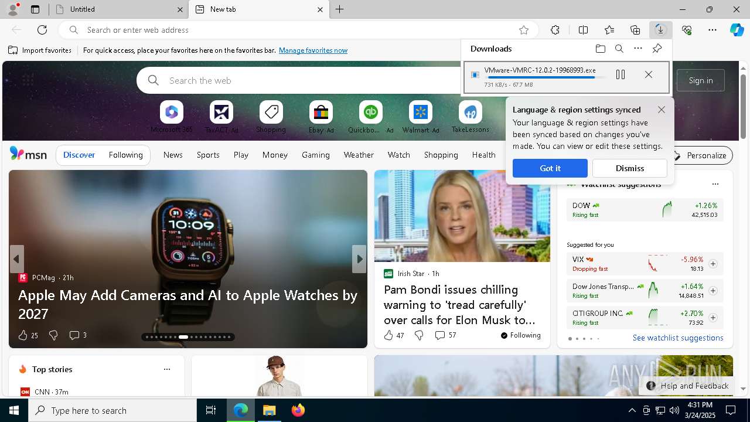
Task: Open Settings and more ellipsis menu
Action: pyautogui.click(x=712, y=30)
